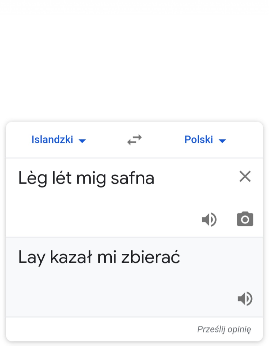Click the translated word zbierać
Image resolution: width=269 pixels, height=346 pixels.
[150, 257]
